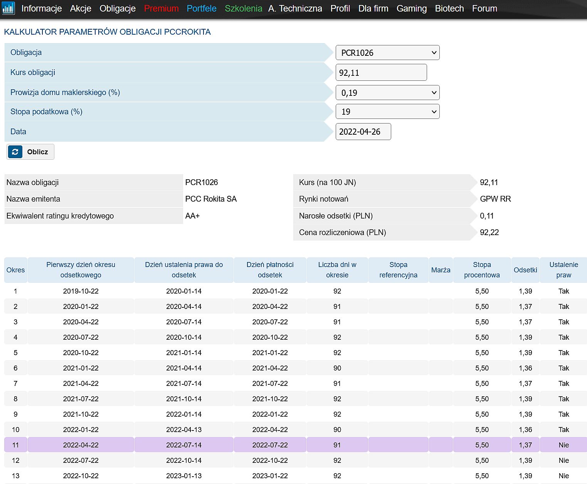This screenshot has height=484, width=587.
Task: Click the Narosłe odsetki value 0,11
Action: coord(487,216)
